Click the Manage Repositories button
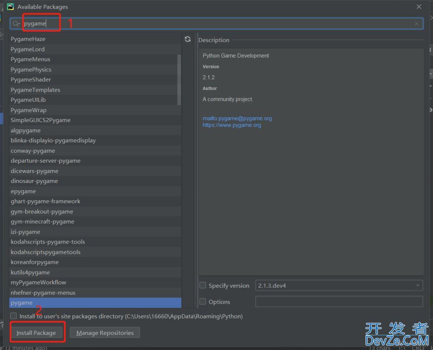Screen dimensions: 433x350 (x=105, y=333)
